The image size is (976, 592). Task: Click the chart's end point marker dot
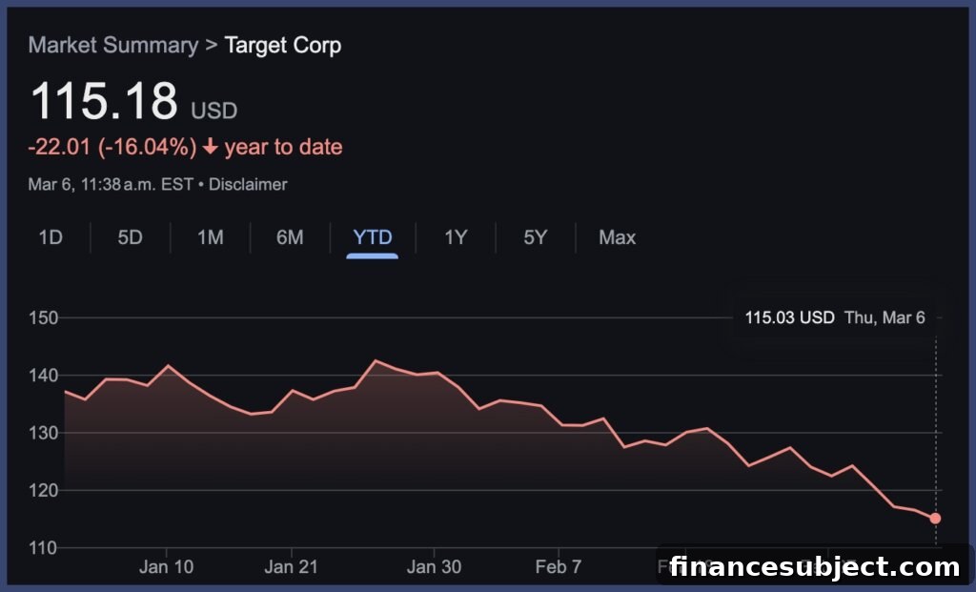935,518
